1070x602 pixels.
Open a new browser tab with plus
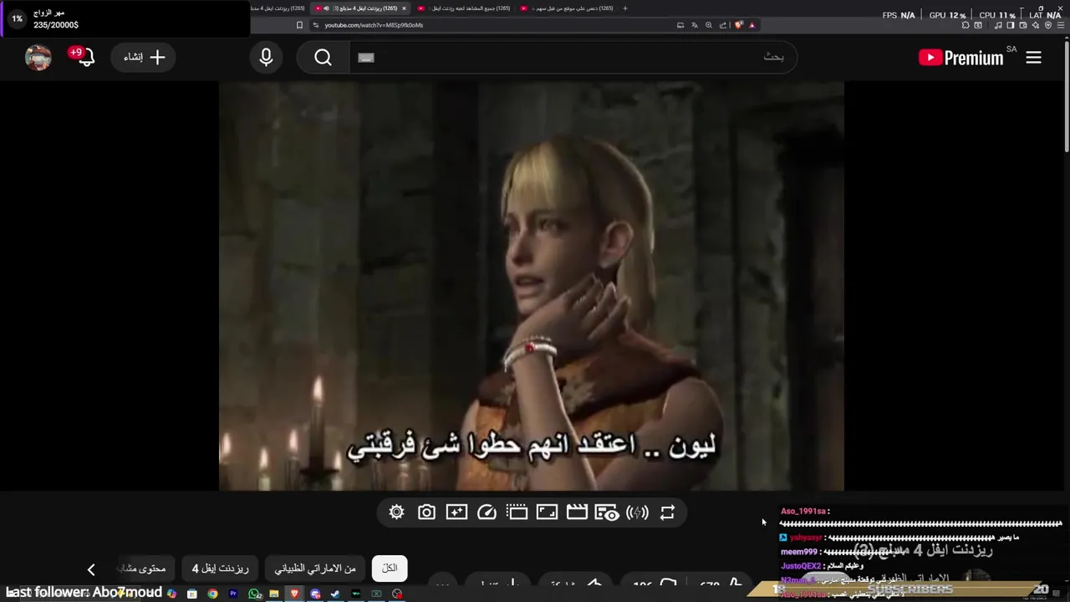coord(624,8)
